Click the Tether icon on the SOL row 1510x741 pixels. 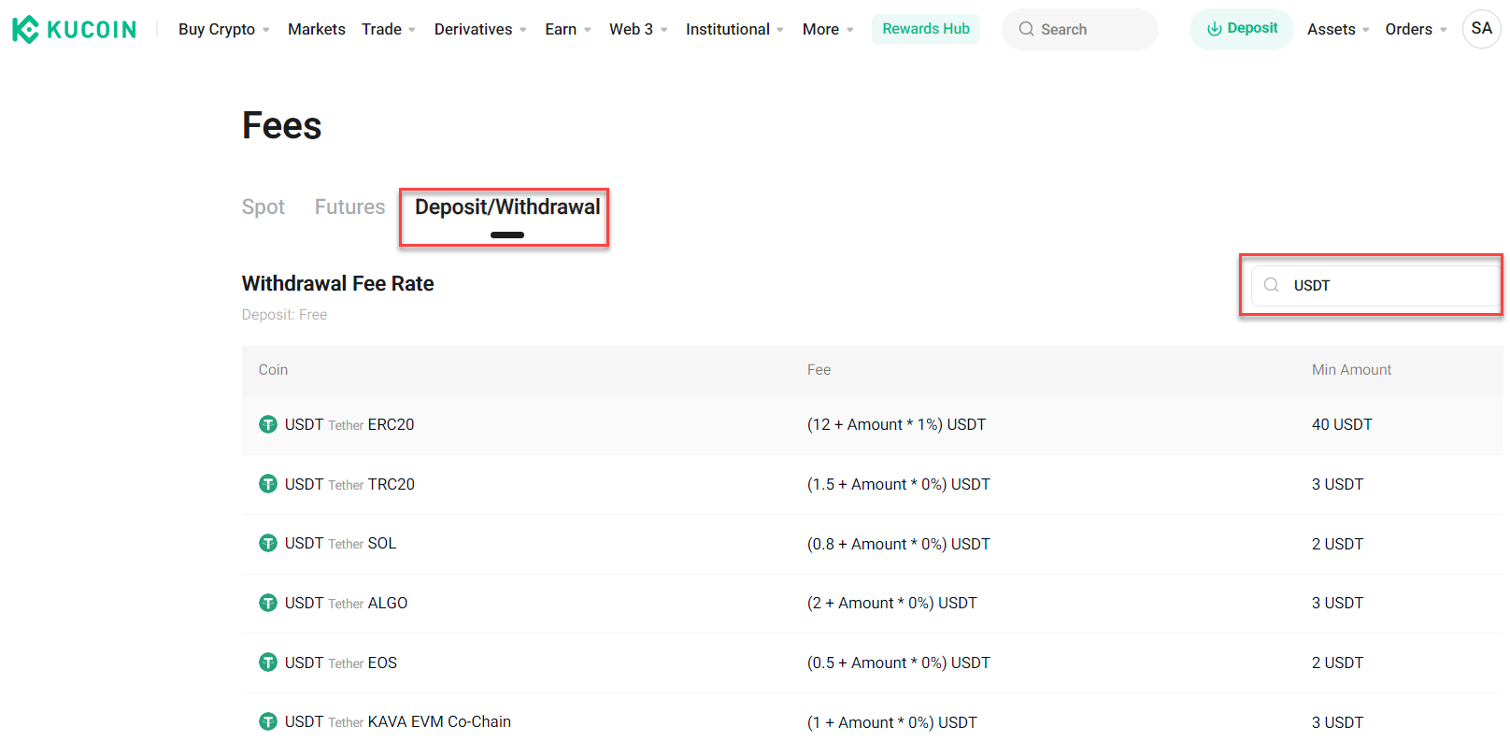pos(268,543)
